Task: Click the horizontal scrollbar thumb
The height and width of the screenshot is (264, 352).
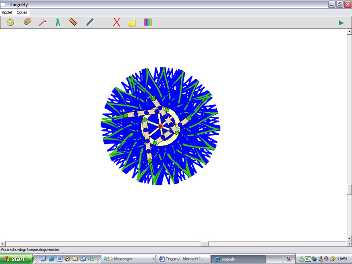Action: coord(205,244)
